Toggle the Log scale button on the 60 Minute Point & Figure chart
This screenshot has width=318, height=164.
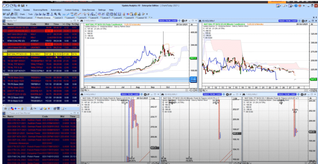pyautogui.click(x=235, y=98)
